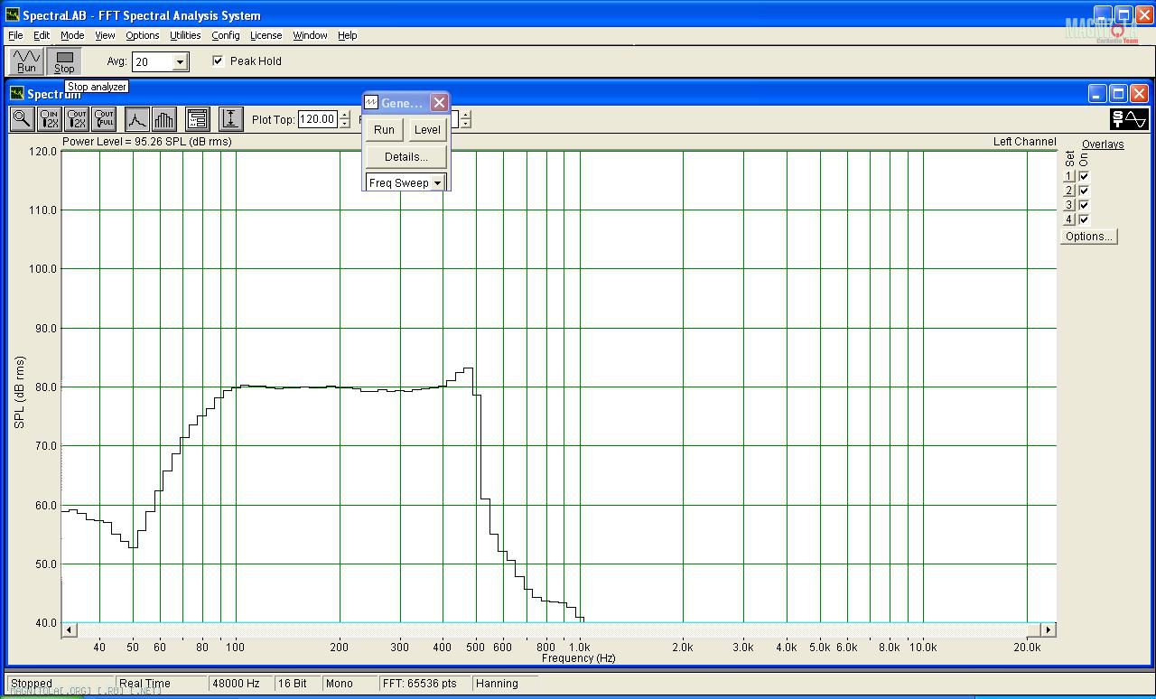The image size is (1156, 699).
Task: Start the analyzer with the main Run button
Action: click(26, 61)
